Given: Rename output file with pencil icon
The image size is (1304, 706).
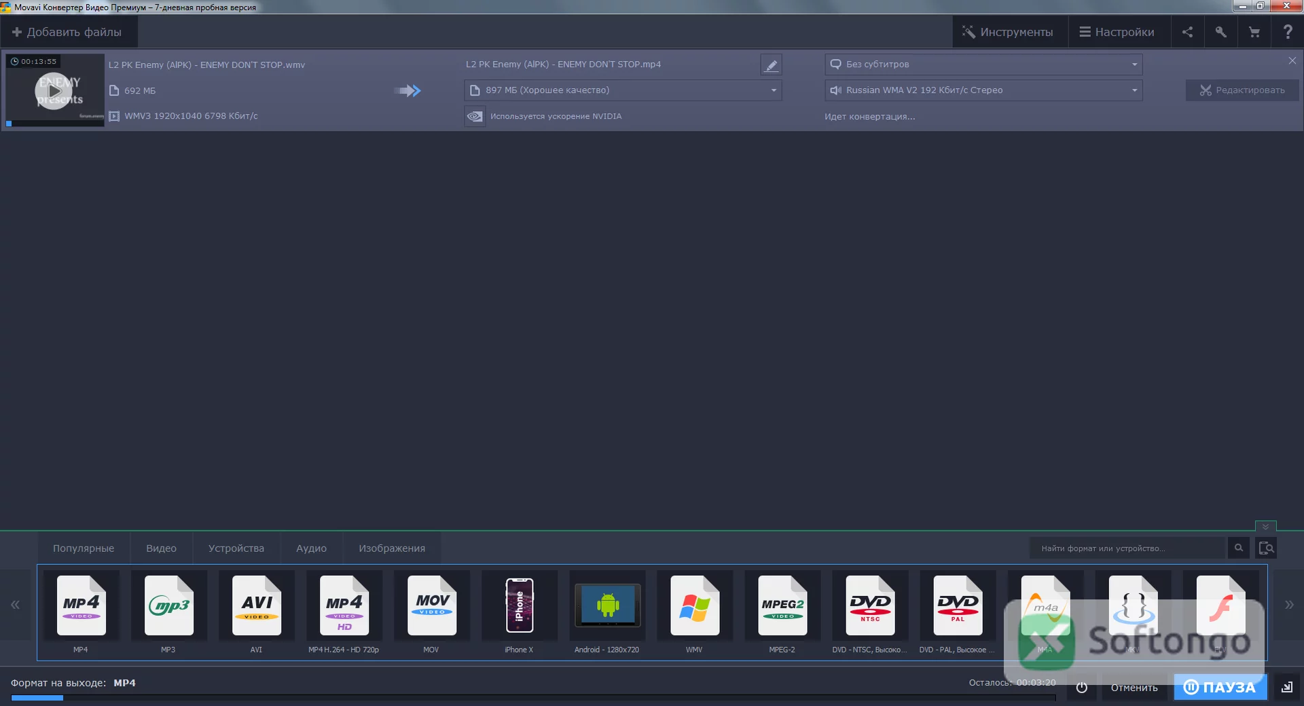Looking at the screenshot, I should tap(771, 65).
